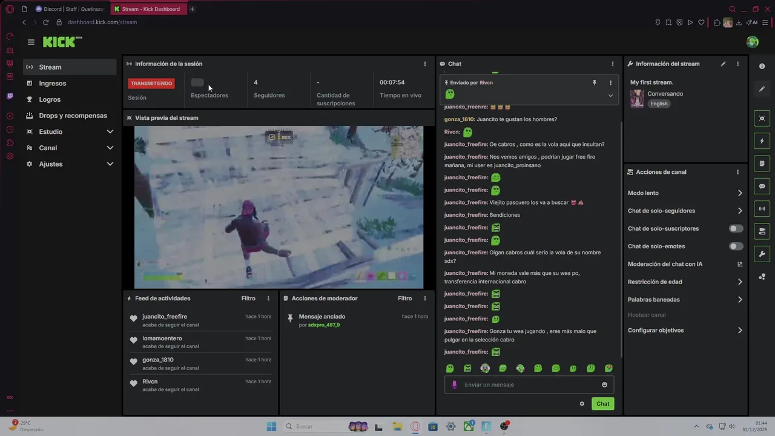Open Filtro in Acciones de moderador
Image resolution: width=775 pixels, height=436 pixels.
pyautogui.click(x=405, y=299)
